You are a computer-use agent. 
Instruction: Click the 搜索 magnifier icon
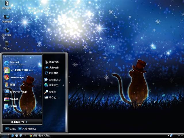coord(46,92)
